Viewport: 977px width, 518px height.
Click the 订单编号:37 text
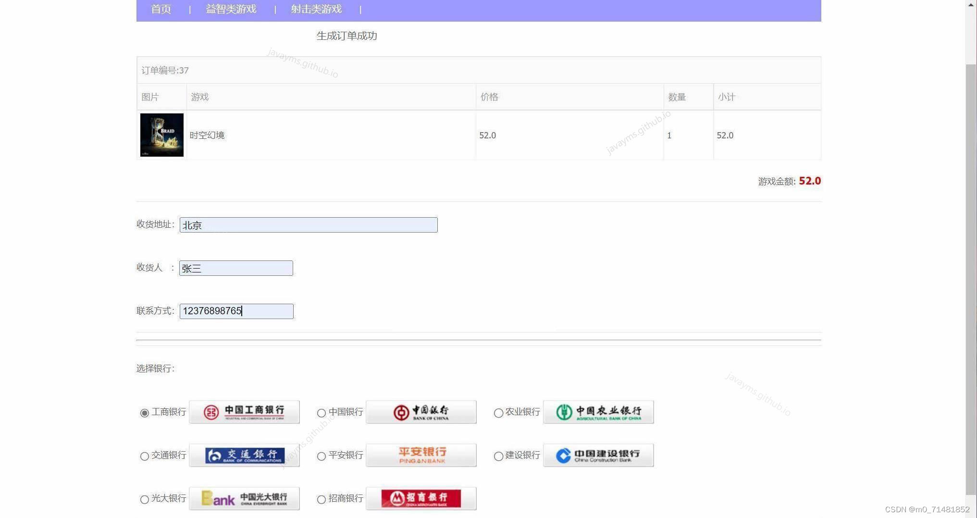pyautogui.click(x=165, y=70)
